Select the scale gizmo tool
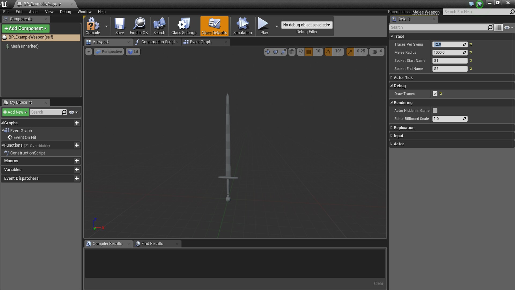The height and width of the screenshot is (290, 515). pos(283,52)
